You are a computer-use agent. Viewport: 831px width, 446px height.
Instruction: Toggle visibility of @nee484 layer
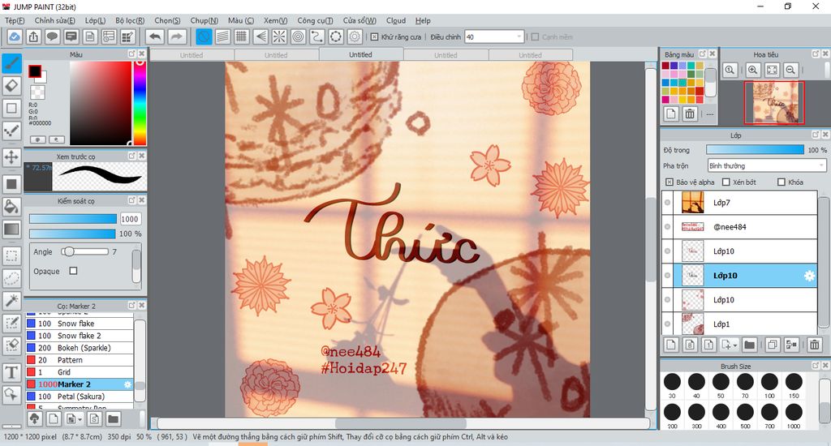pyautogui.click(x=667, y=227)
